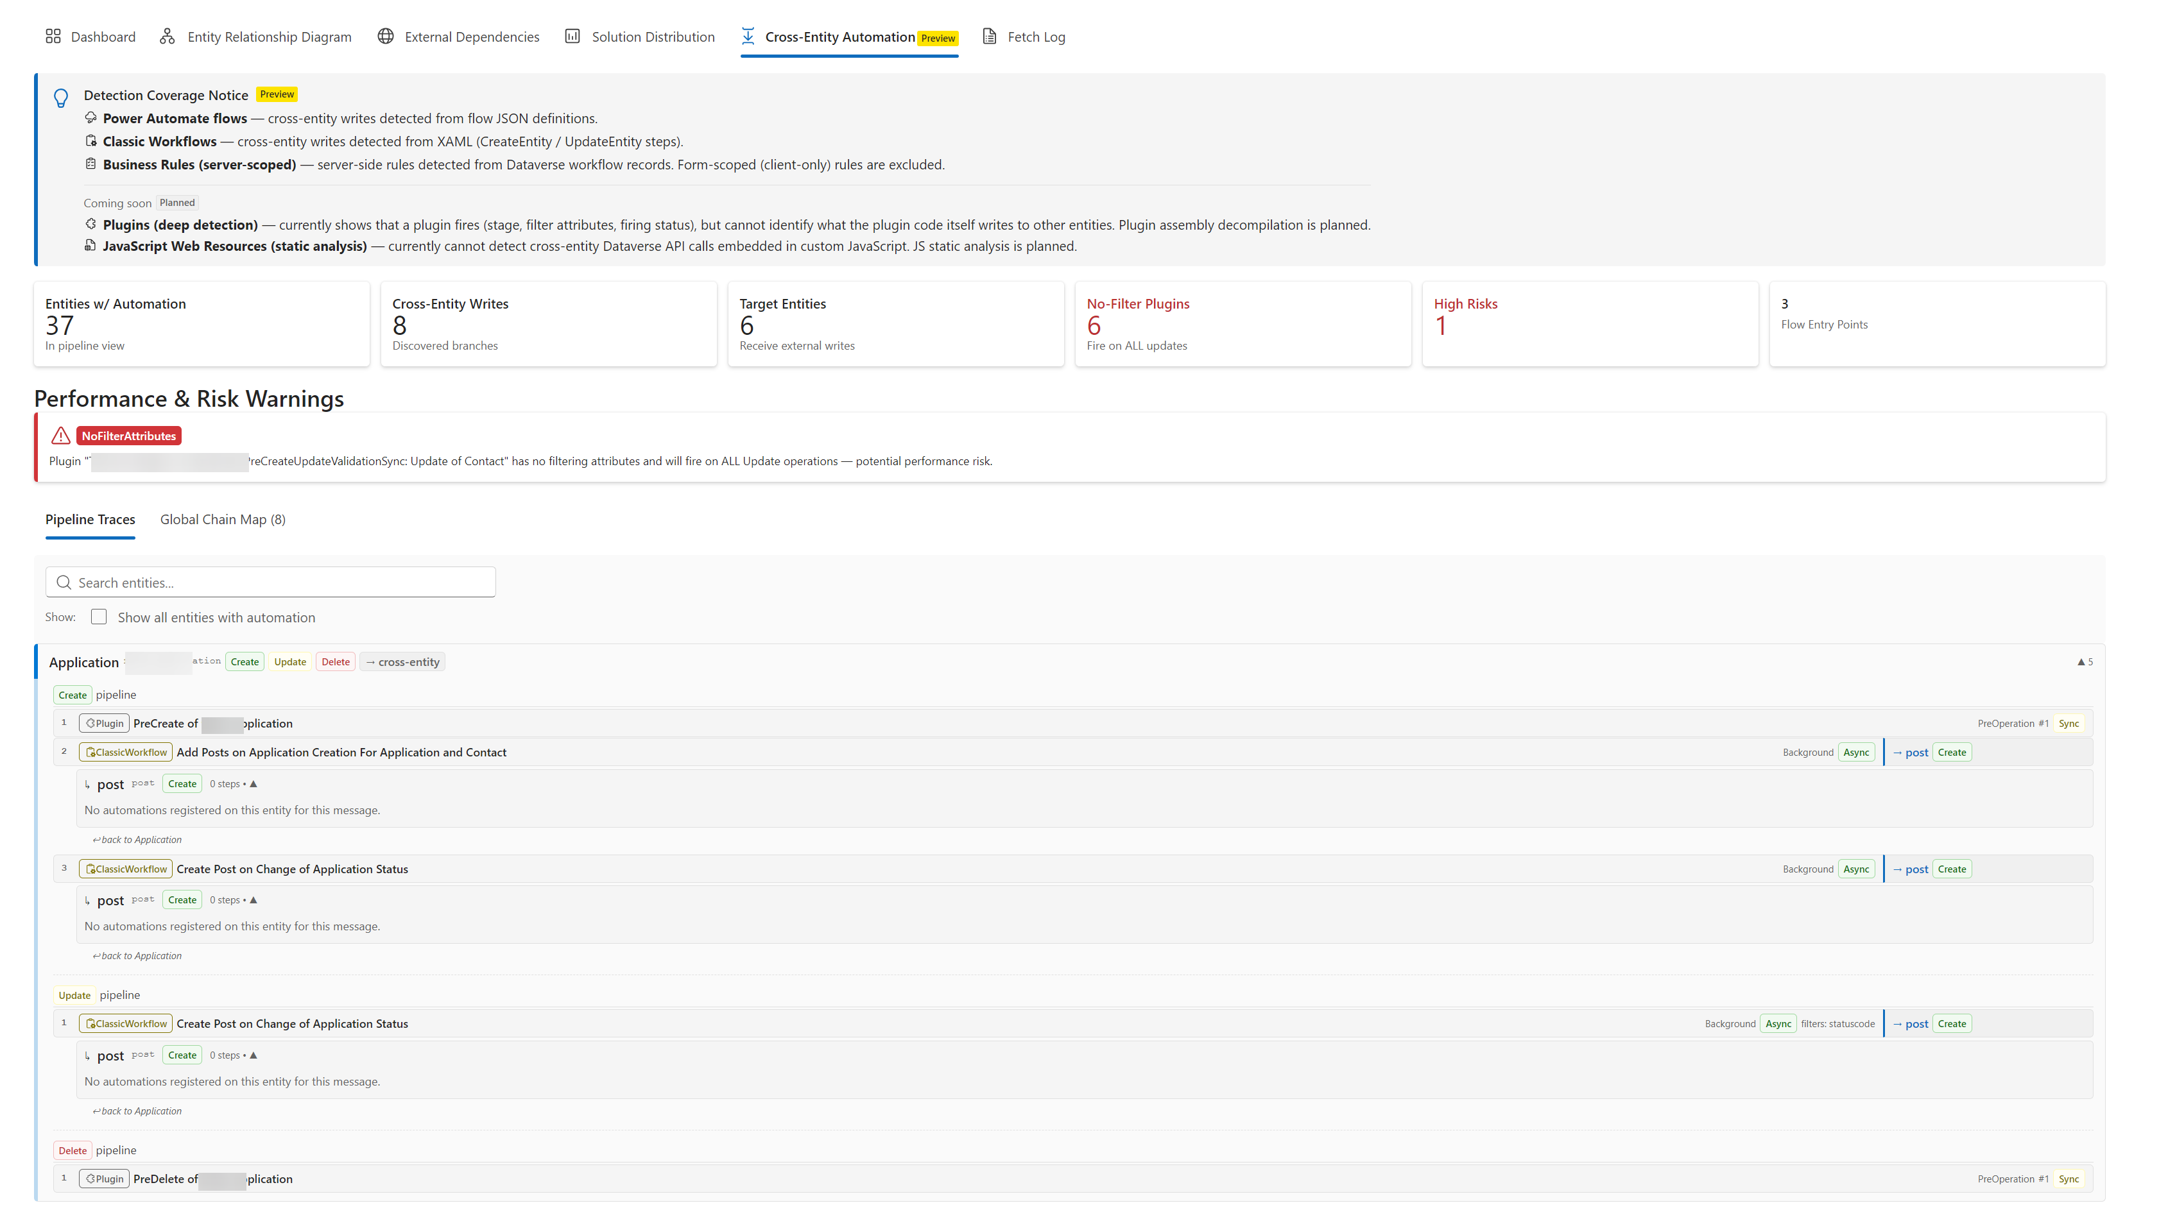Click the Detection Coverage lightbulb icon
This screenshot has width=2168, height=1210.
[60, 98]
